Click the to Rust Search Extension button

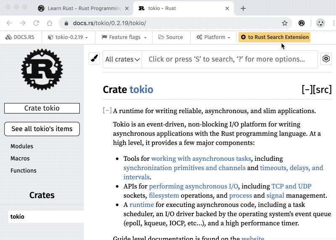point(275,37)
